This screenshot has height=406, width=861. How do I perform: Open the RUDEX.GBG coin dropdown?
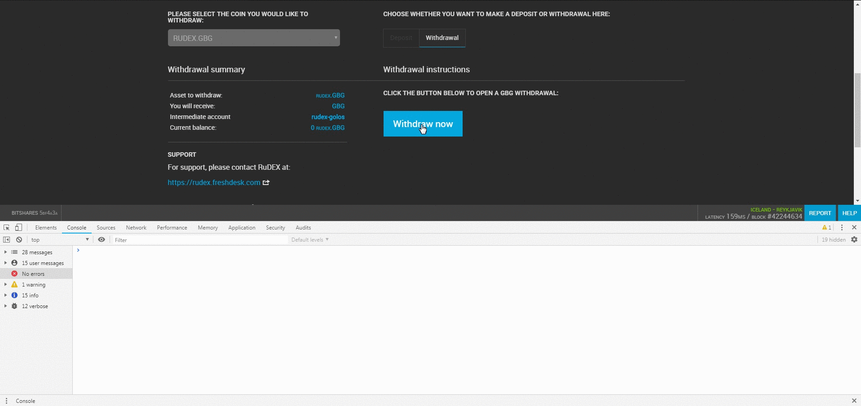pyautogui.click(x=254, y=38)
